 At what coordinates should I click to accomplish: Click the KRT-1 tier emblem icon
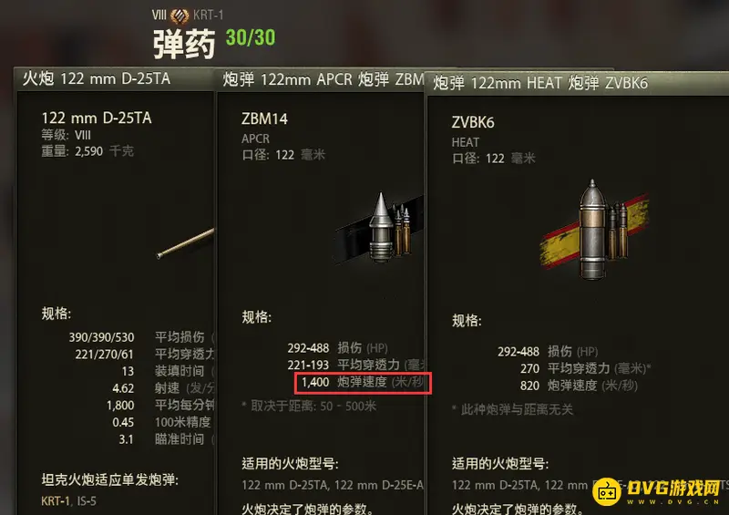pos(179,15)
